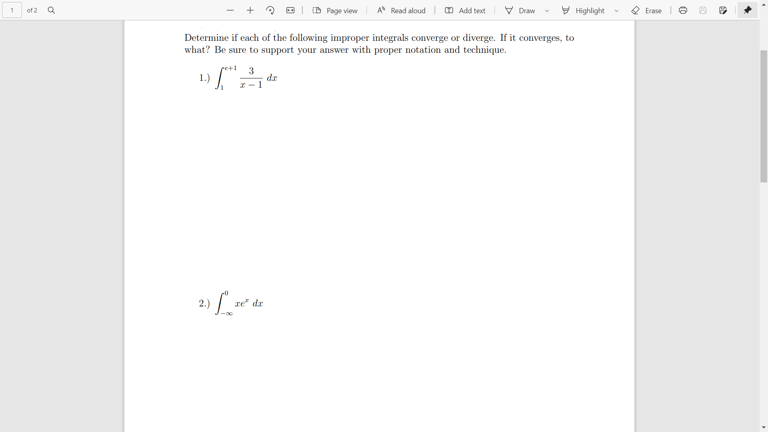
Task: Expand the Highlight color options
Action: [x=616, y=10]
